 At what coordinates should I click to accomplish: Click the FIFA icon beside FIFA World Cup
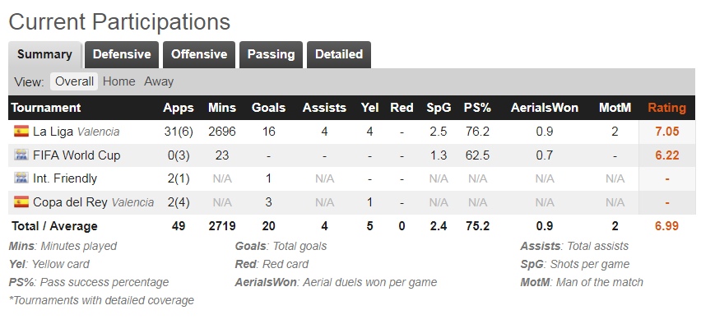click(21, 155)
